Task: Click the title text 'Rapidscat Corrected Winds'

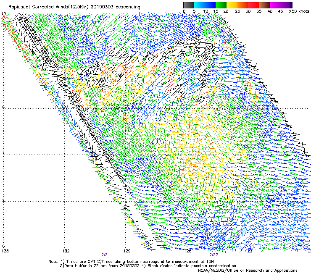Action: coord(38,7)
